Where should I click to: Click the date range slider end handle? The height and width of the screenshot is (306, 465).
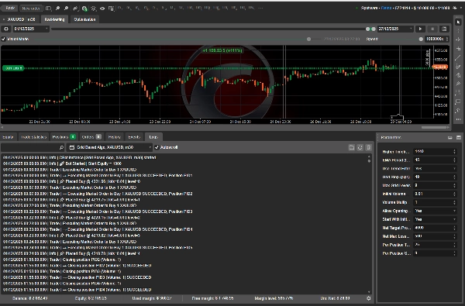tap(374, 29)
